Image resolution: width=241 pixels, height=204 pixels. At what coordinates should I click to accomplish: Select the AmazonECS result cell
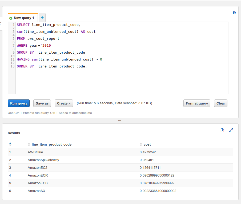pos(38,183)
